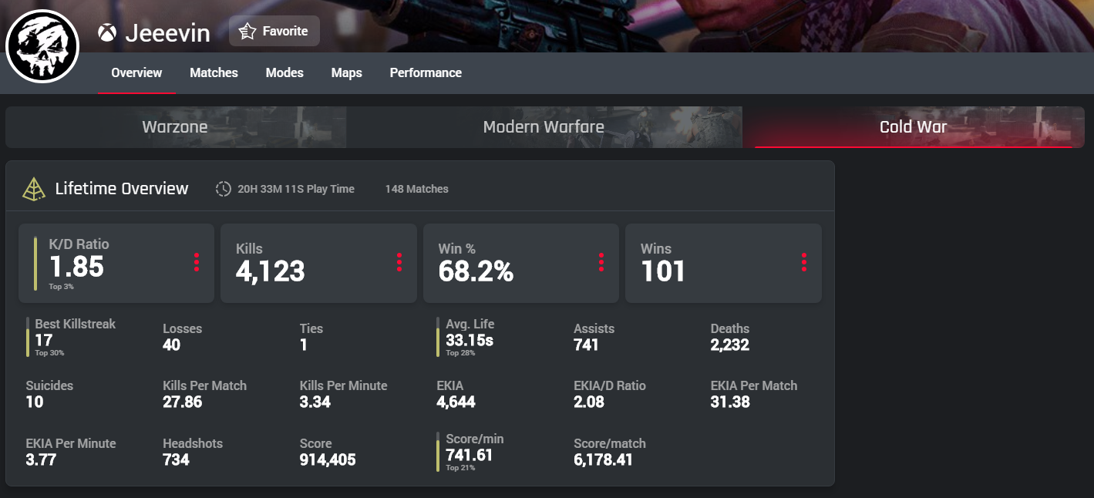Open the Overview tab

136,73
